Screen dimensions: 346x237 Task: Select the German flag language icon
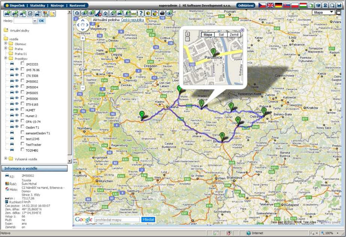(x=279, y=5)
